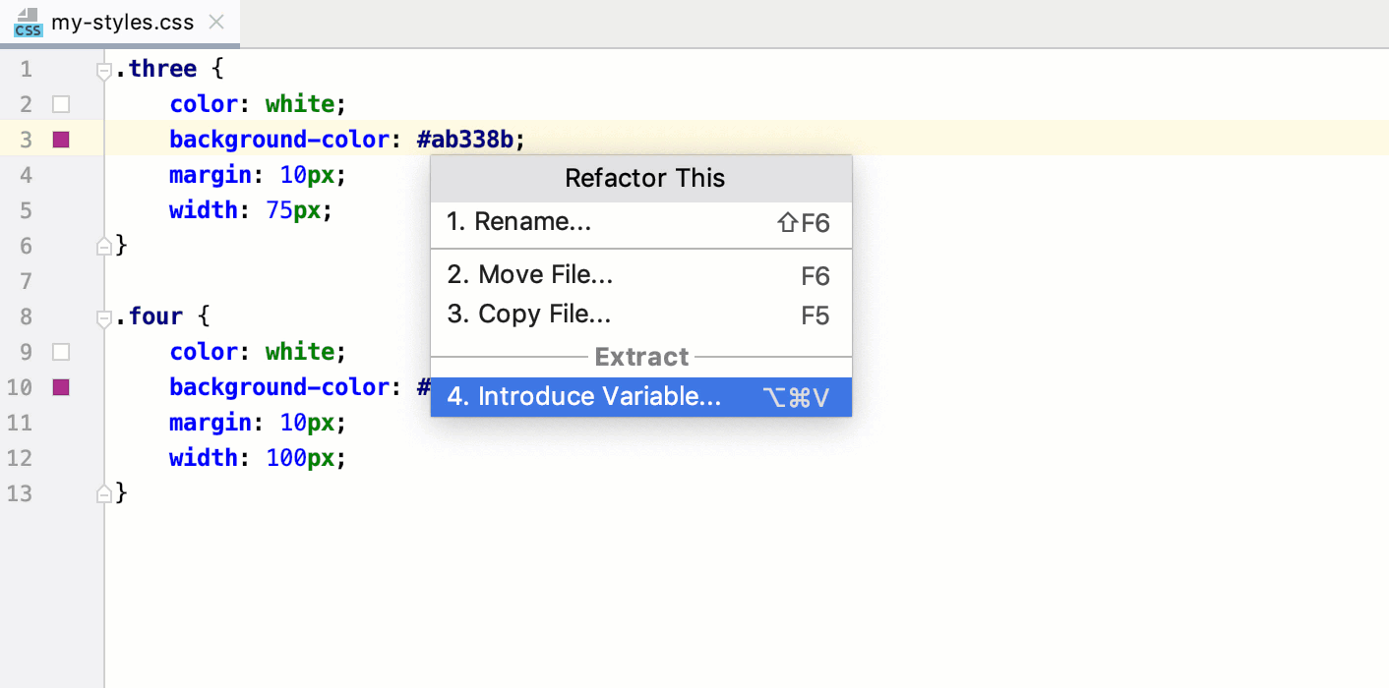Click the white color square next to line 2

60,103
